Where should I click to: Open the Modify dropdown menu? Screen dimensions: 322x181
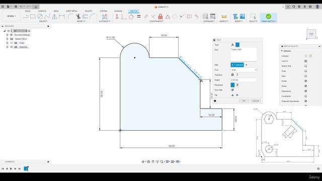pyautogui.click(x=81, y=21)
